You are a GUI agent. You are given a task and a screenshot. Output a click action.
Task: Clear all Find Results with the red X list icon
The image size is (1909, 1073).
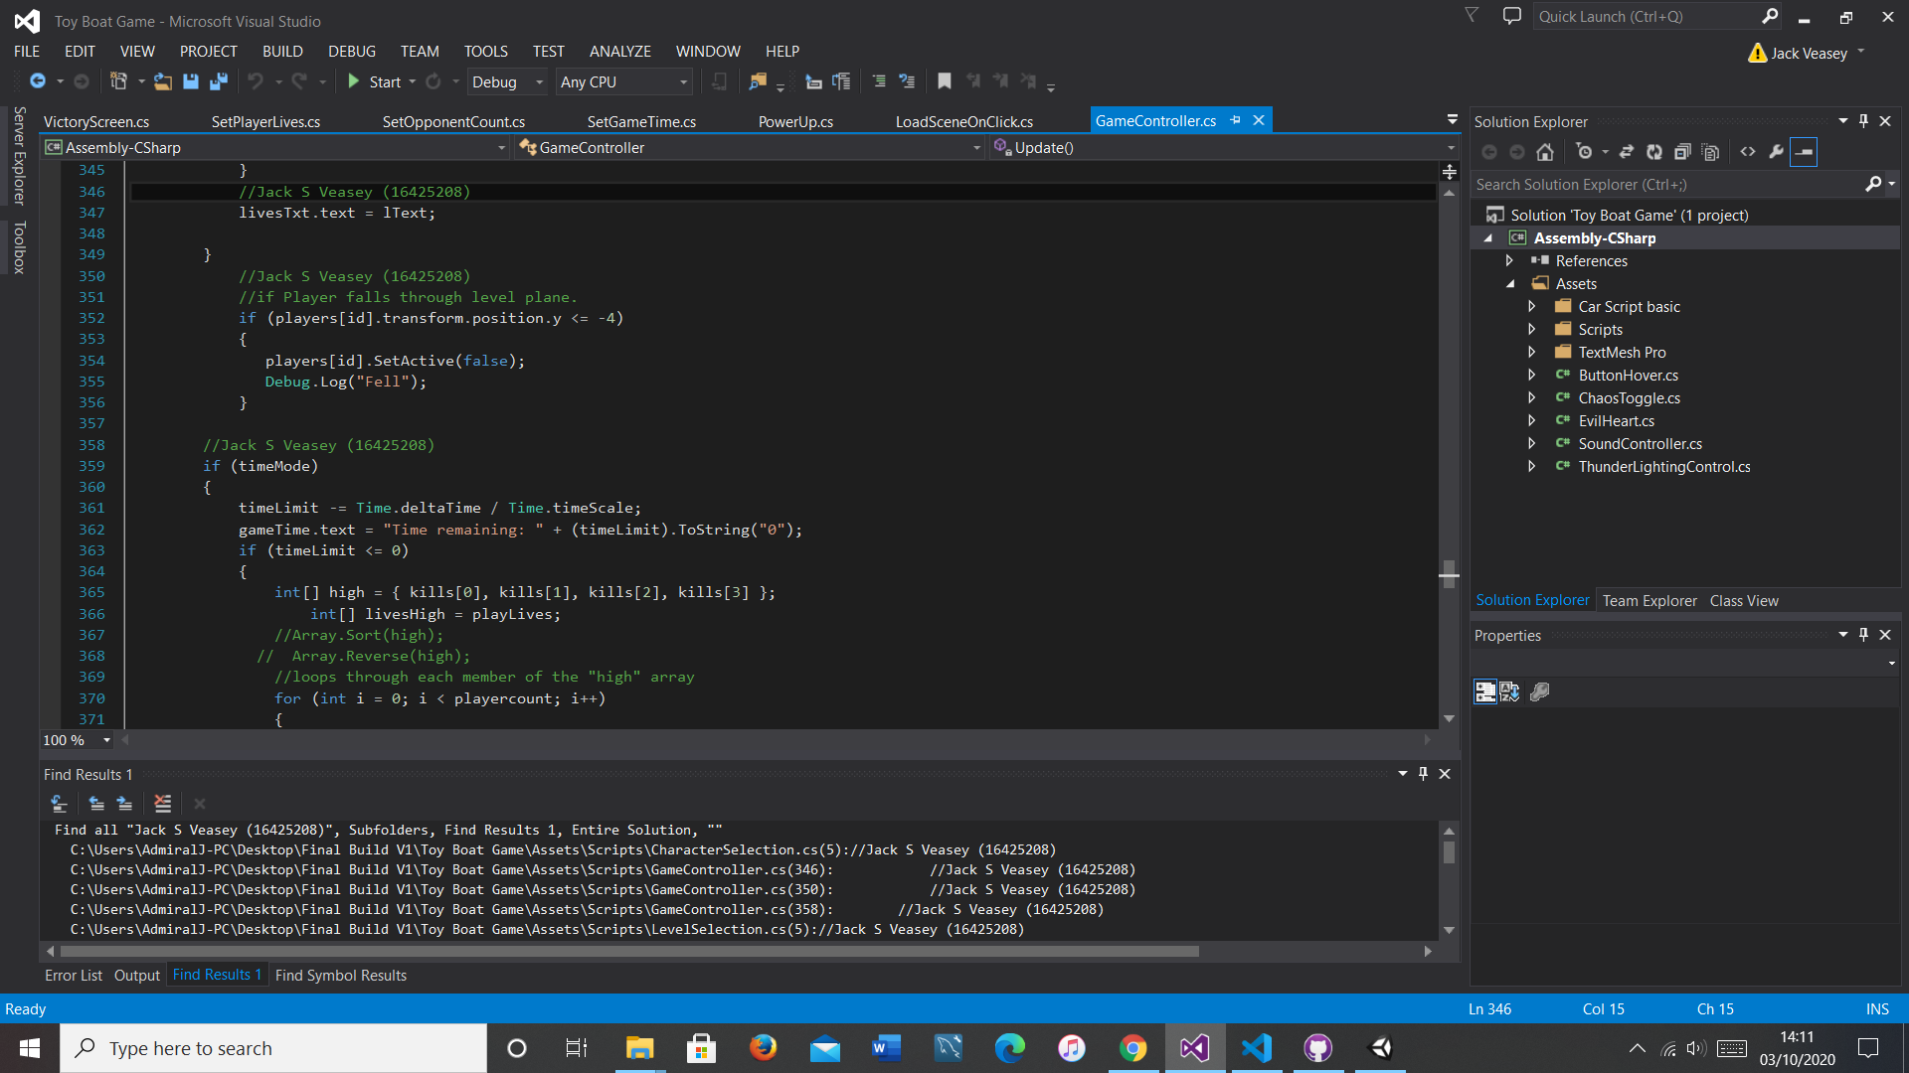163,804
